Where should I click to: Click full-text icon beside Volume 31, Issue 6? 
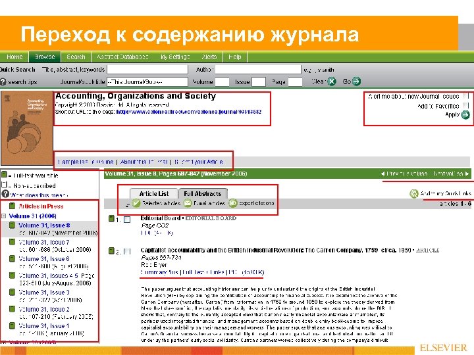[12, 259]
